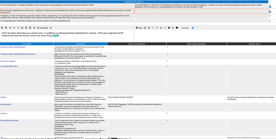This screenshot has width=276, height=139.
Task: Click segment number 2 link
Action: coord(269,10)
